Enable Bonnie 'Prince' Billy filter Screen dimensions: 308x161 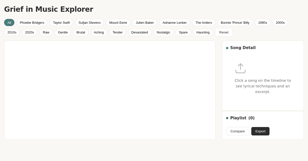235,22
